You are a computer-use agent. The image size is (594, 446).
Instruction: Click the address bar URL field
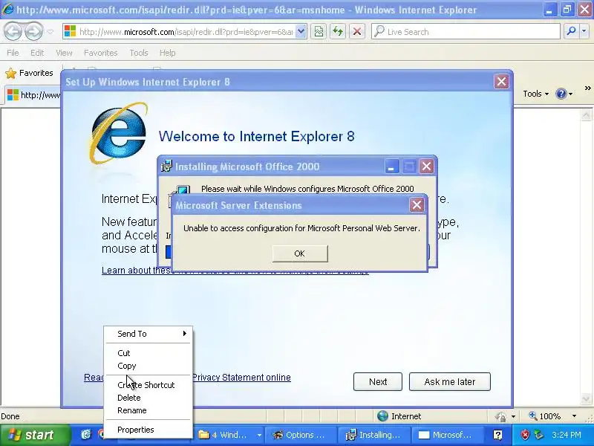tap(179, 32)
